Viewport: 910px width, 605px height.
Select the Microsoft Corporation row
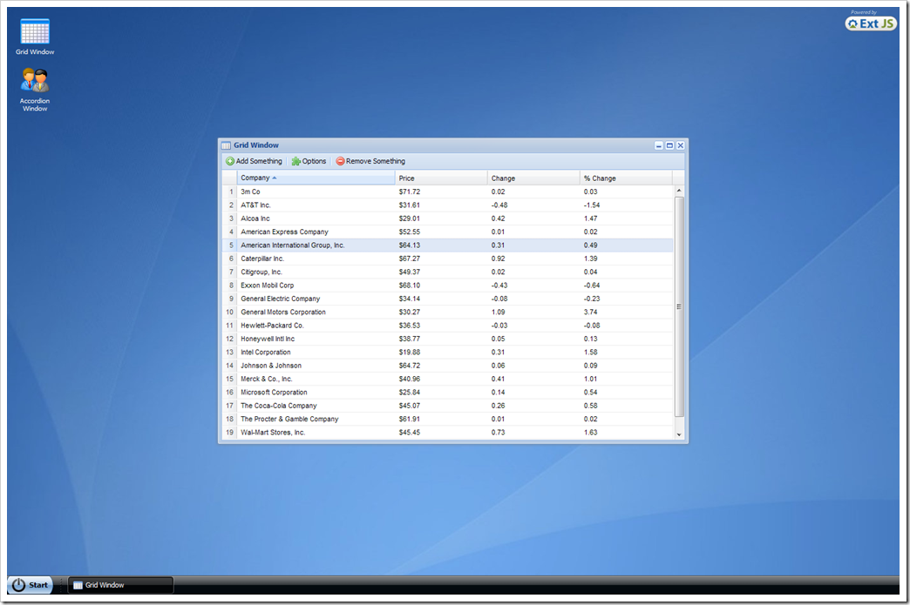[x=447, y=393]
